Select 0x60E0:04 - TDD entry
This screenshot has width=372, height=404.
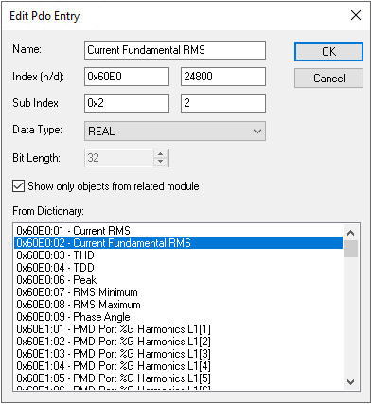click(x=178, y=268)
